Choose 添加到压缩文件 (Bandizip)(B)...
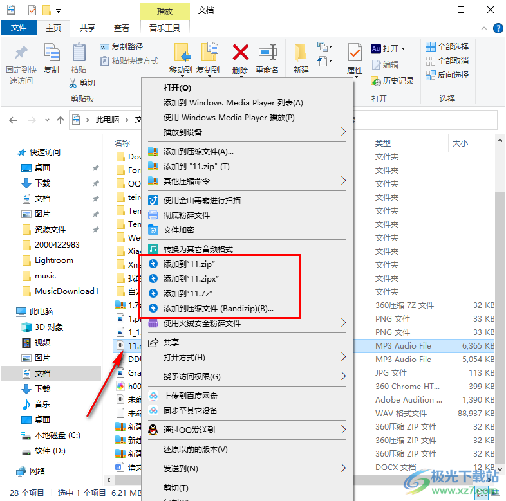506x501 pixels. [247, 309]
